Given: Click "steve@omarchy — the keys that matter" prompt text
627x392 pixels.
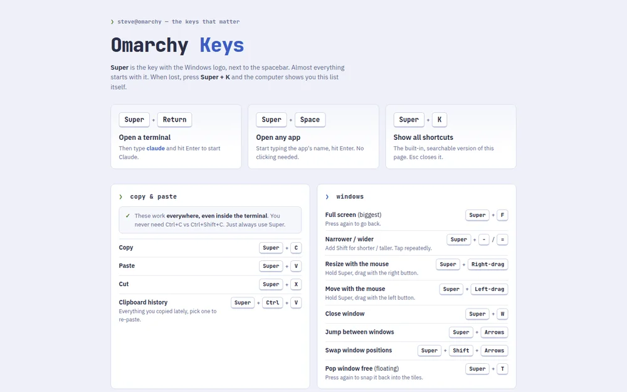Looking at the screenshot, I should (178, 21).
